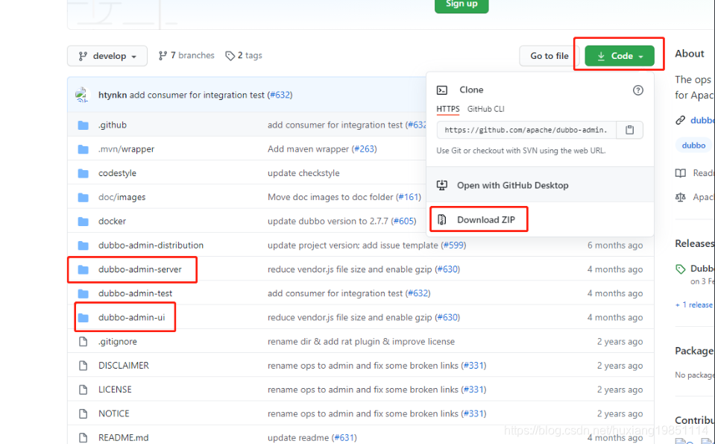
Task: Click the NOTICE file icon
Action: (83, 413)
